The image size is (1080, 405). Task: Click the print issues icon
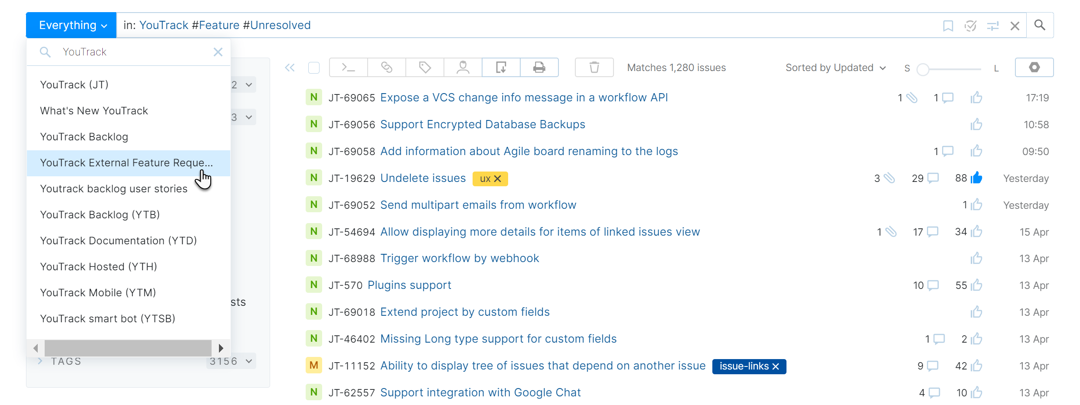click(539, 68)
